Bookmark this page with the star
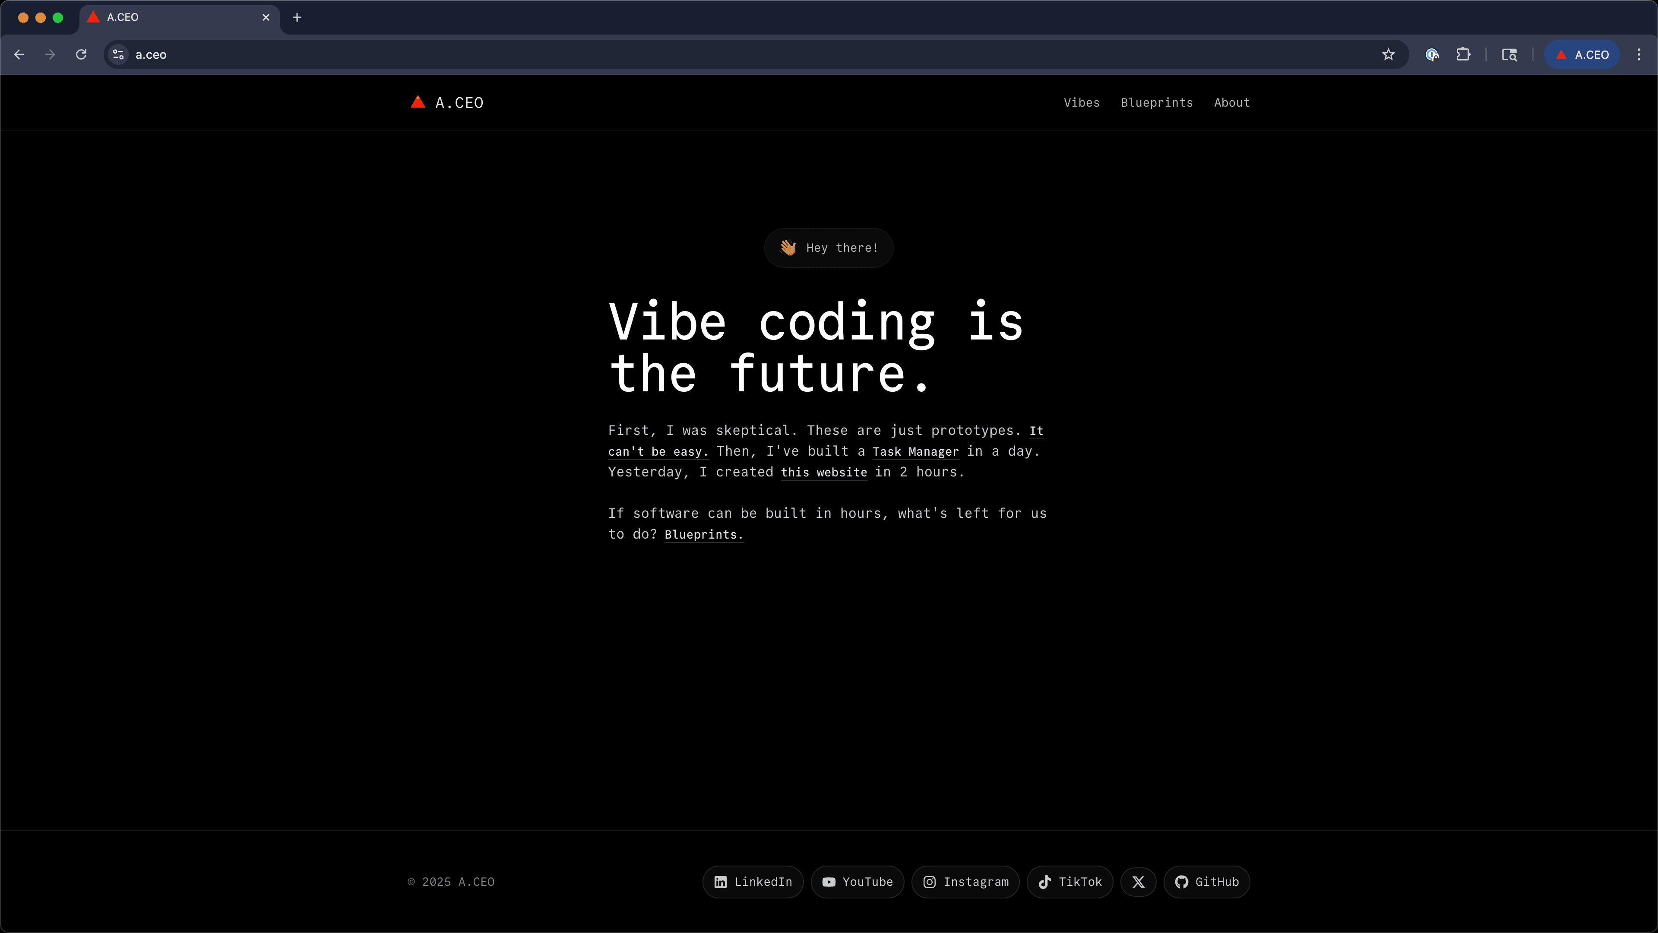 pos(1388,55)
